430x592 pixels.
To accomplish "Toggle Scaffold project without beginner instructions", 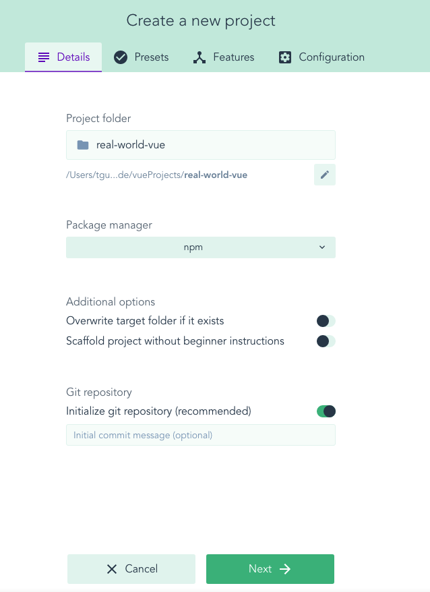I will (x=326, y=341).
